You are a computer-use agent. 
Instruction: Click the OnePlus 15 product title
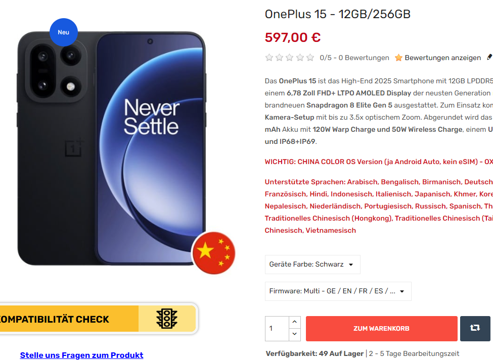click(337, 14)
